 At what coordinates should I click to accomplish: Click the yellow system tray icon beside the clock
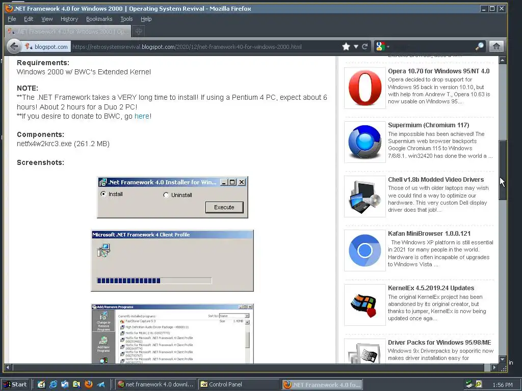pos(479,384)
